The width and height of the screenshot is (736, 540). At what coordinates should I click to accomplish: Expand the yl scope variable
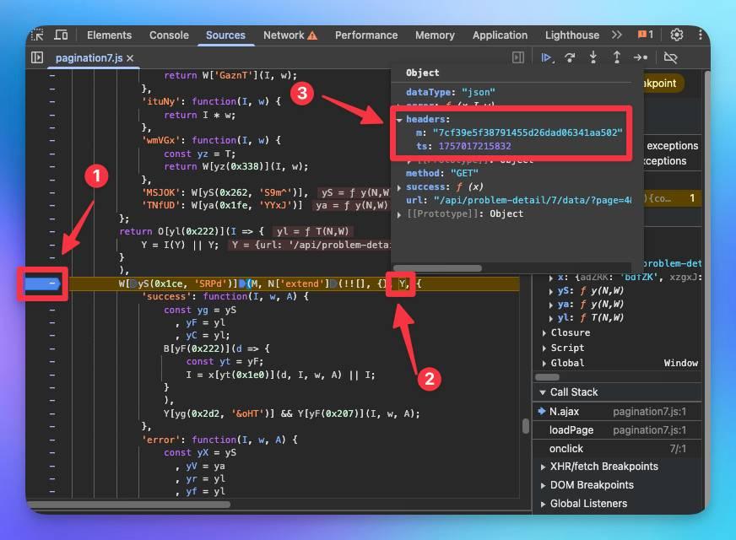coord(551,318)
